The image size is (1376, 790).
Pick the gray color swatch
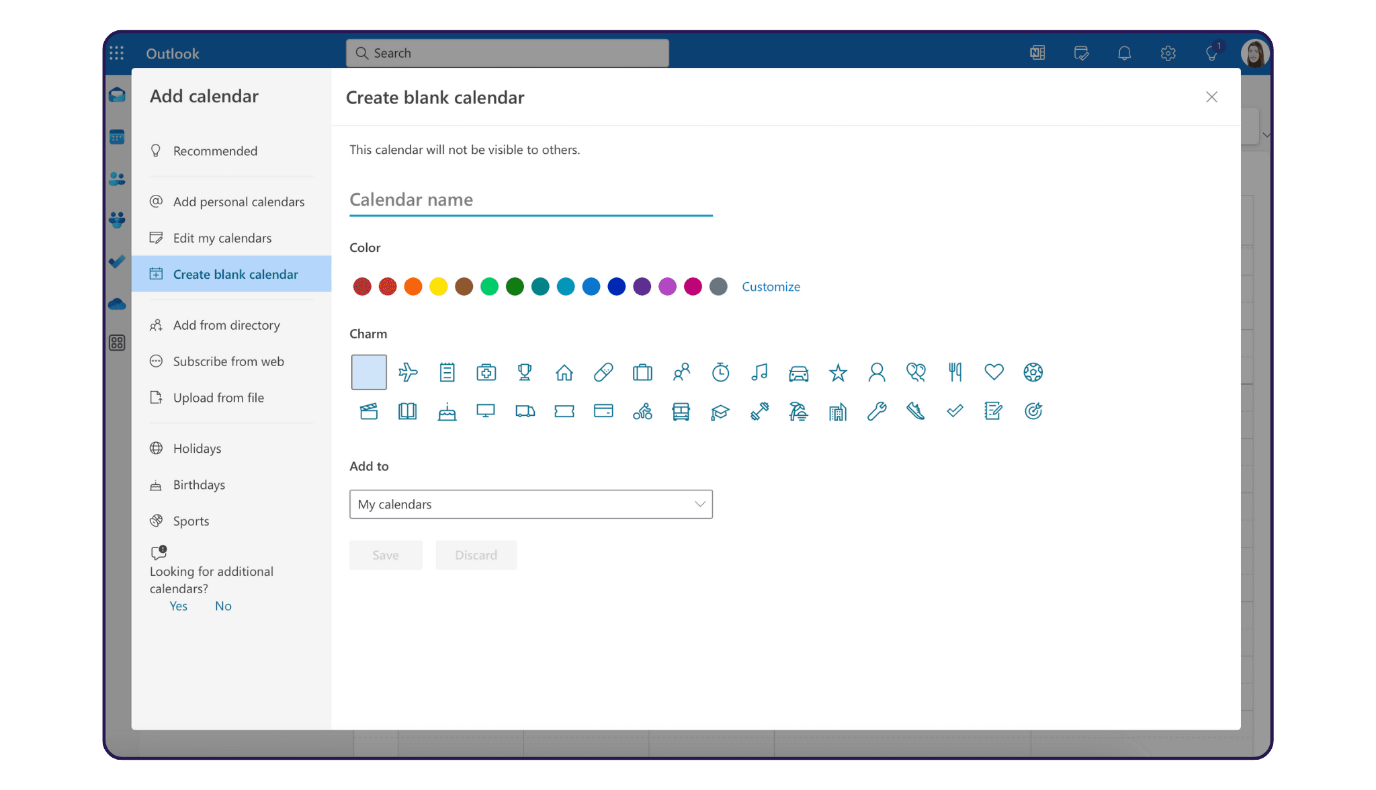pos(718,287)
